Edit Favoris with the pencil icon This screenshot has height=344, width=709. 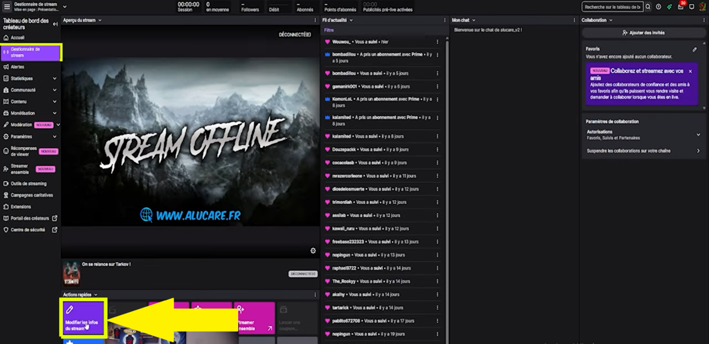[695, 50]
